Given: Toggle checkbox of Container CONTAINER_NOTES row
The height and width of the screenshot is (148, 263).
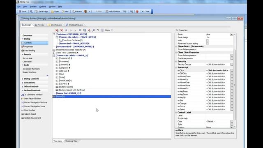Looking at the screenshot, I should 54,34.
